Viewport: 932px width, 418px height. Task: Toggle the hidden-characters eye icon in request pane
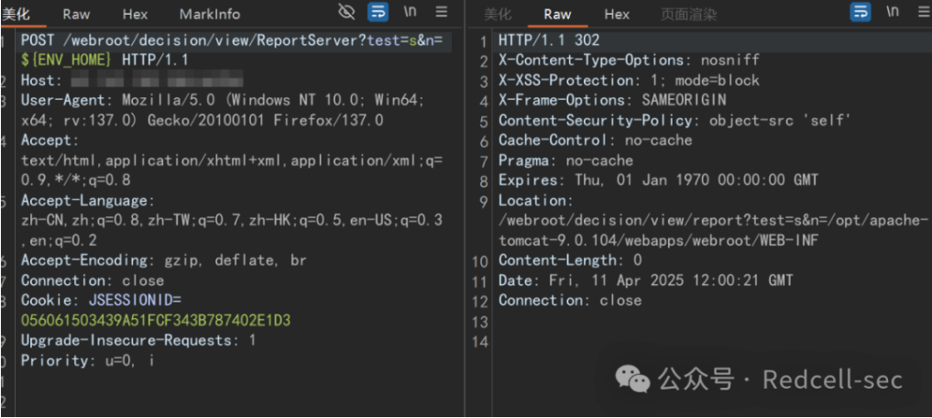(x=345, y=11)
